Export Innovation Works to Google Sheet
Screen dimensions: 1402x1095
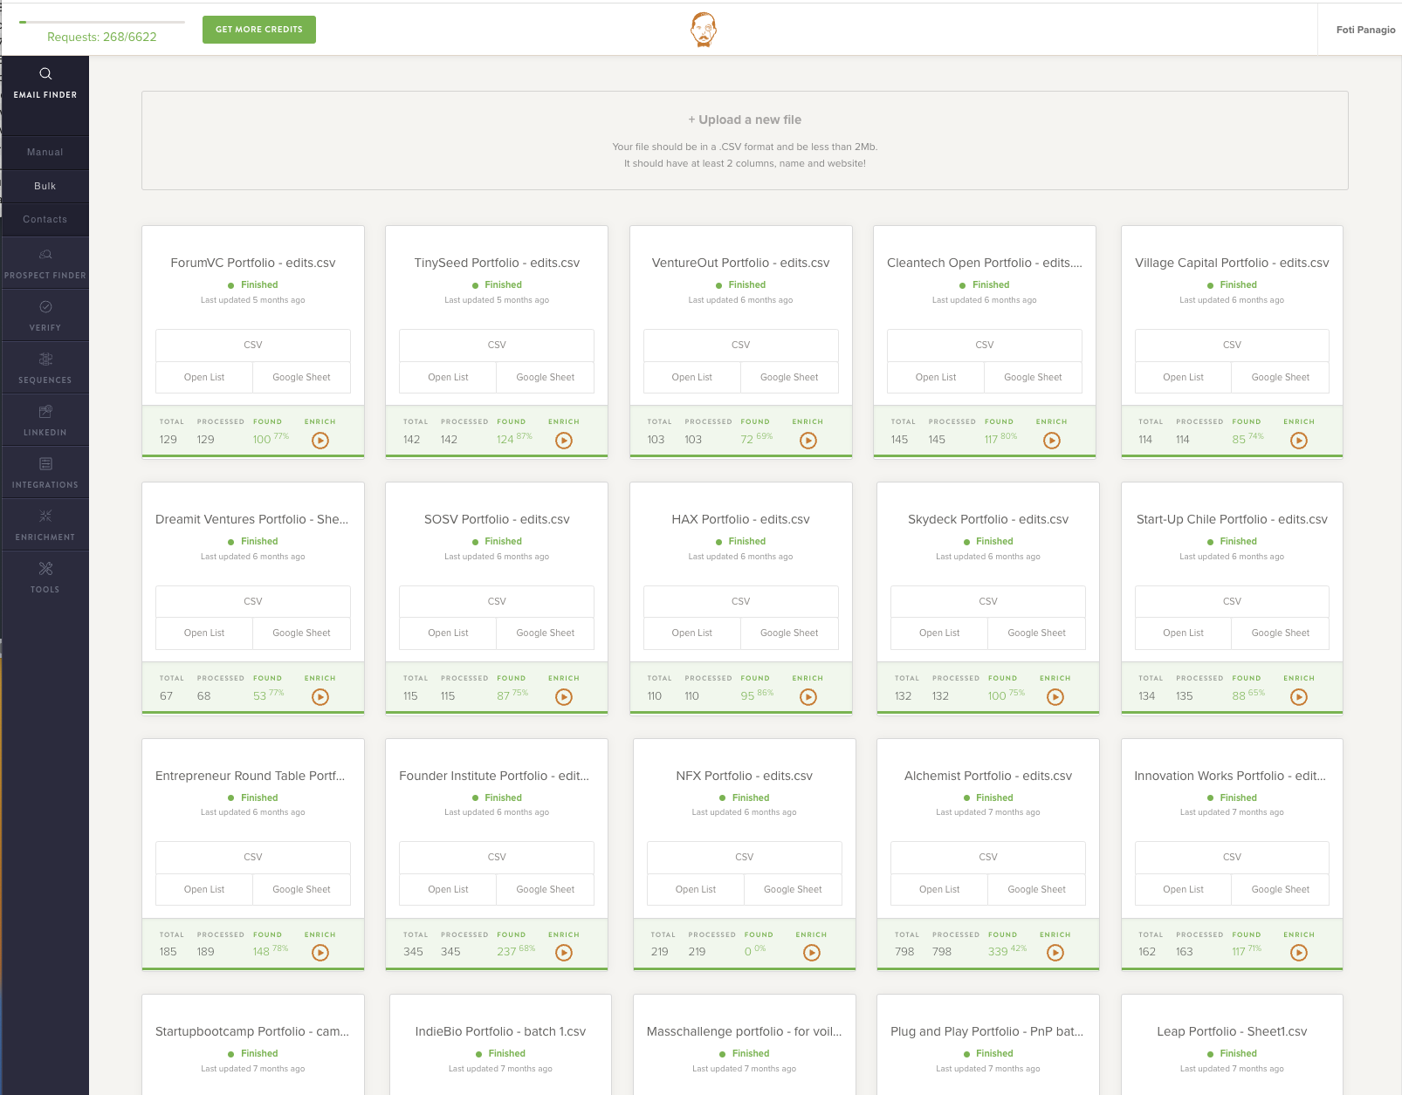tap(1281, 890)
